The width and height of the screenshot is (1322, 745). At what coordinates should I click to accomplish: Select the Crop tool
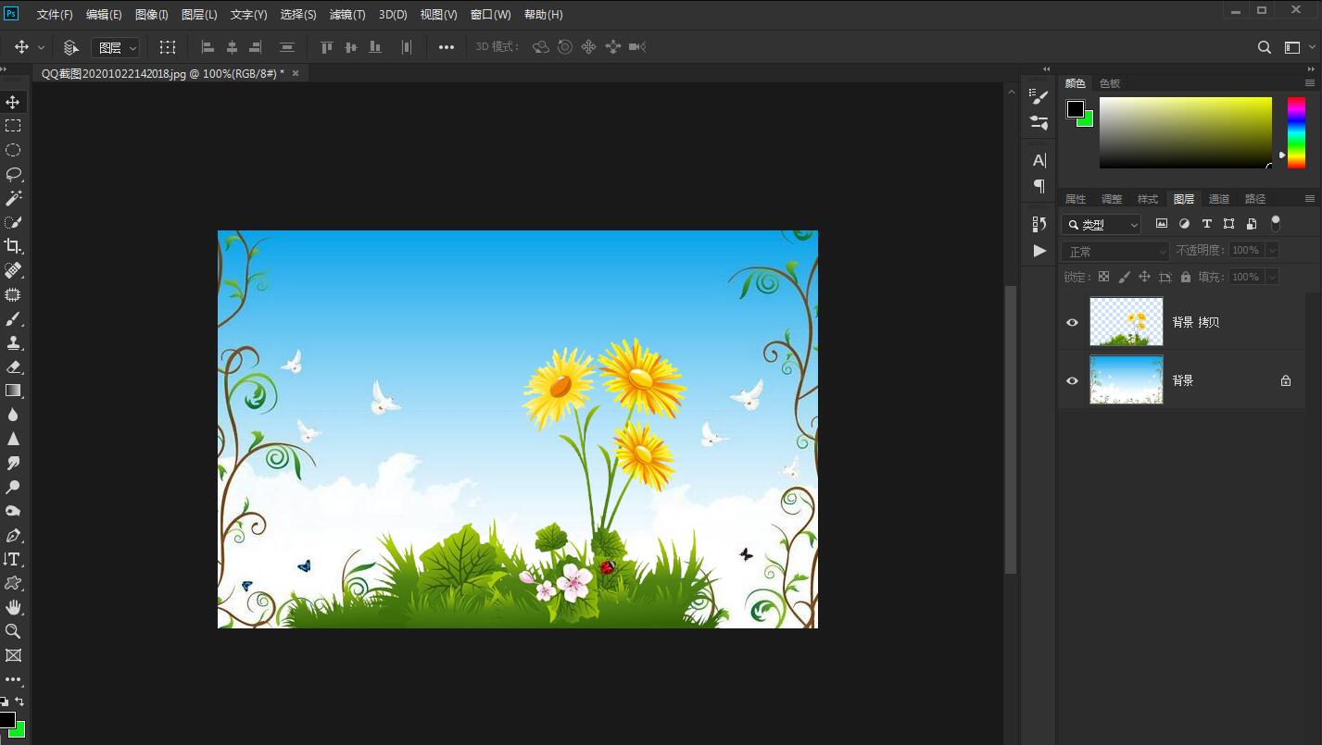point(13,246)
